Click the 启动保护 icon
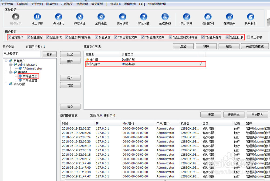Viewport: 270px width, 181px height. tap(16, 17)
